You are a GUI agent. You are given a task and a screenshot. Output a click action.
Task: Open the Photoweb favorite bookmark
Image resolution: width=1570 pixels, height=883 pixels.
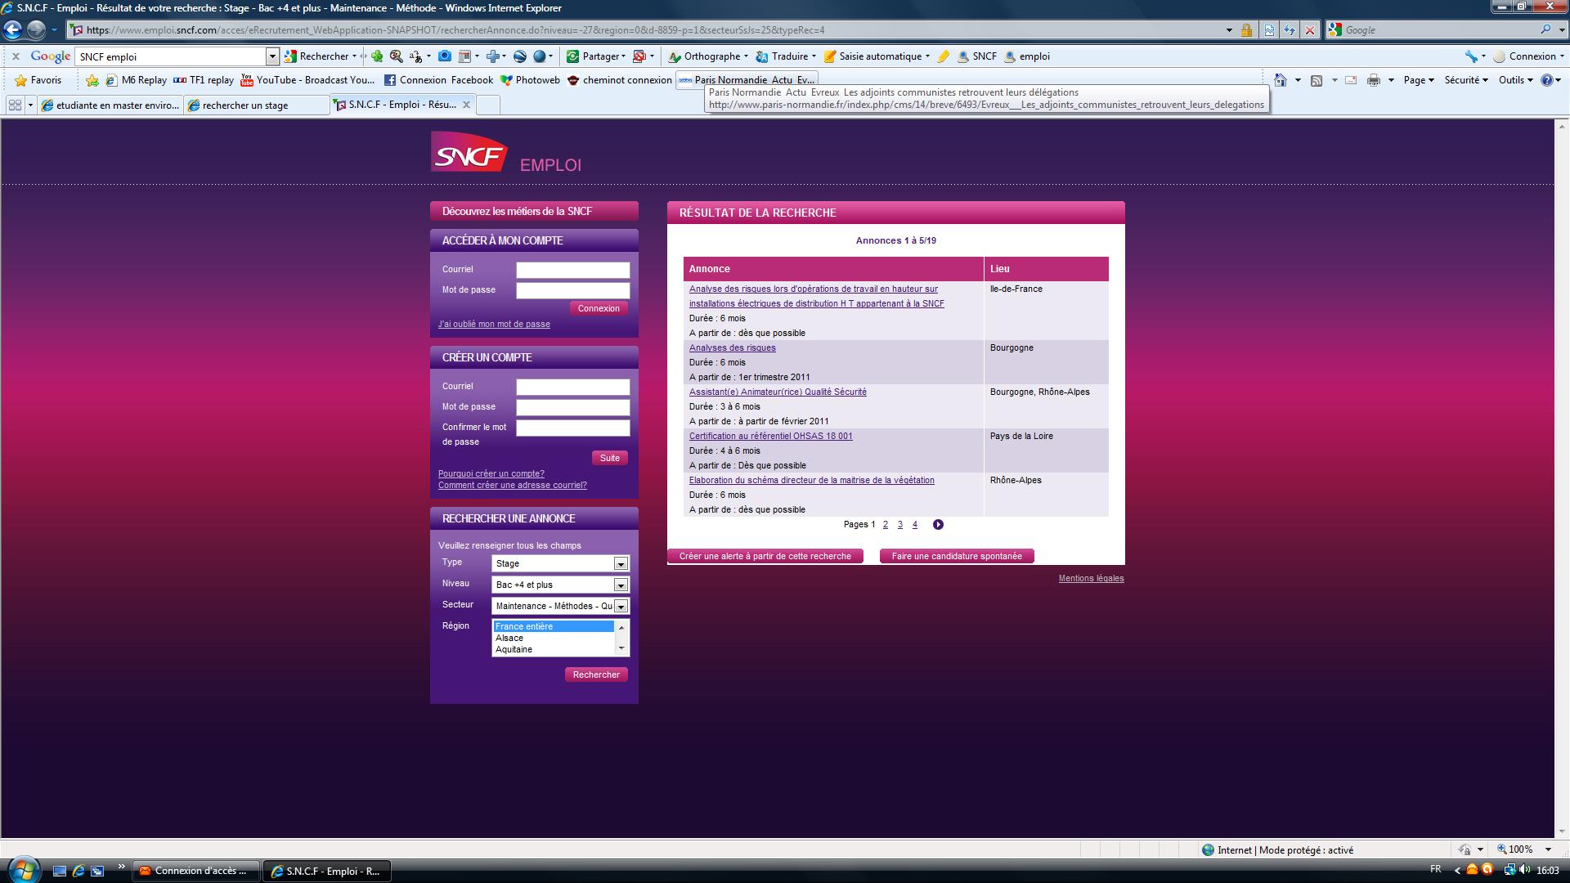(530, 80)
